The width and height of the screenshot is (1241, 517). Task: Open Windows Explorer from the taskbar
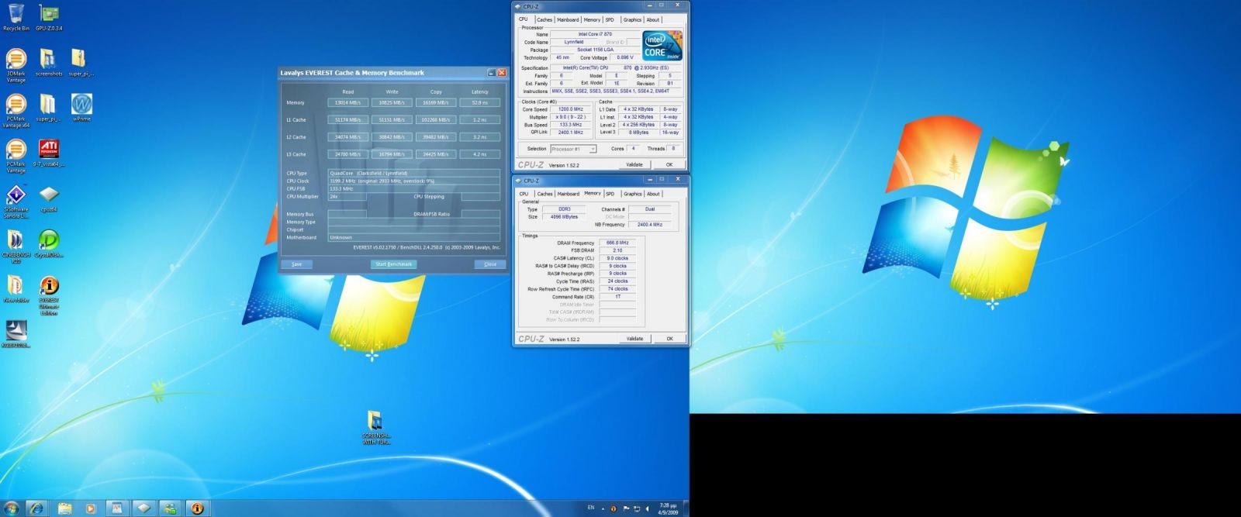(x=64, y=508)
